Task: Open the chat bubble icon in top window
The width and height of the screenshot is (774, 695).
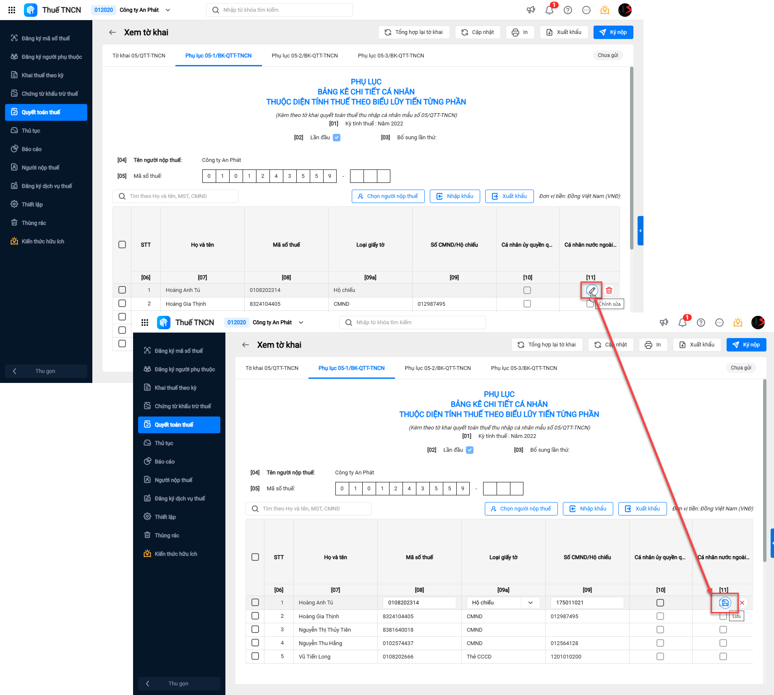Action: point(586,10)
